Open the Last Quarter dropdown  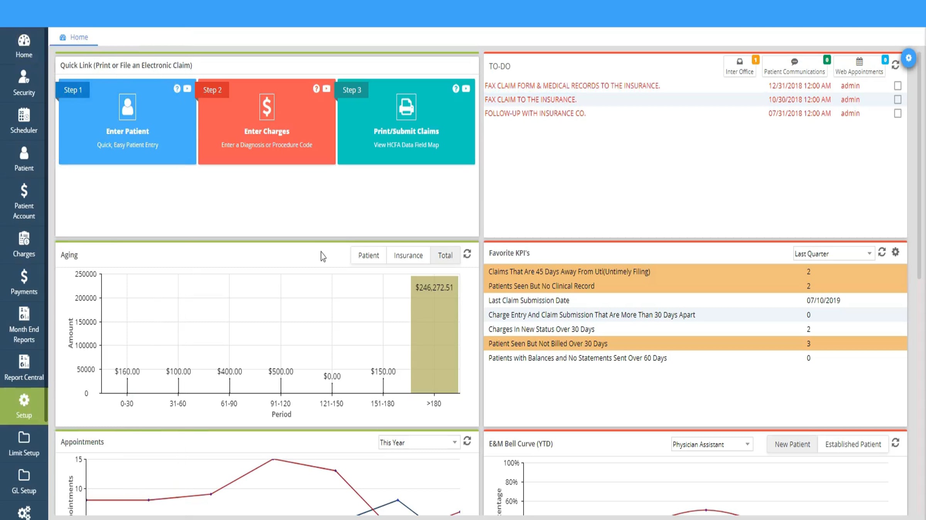coord(833,254)
